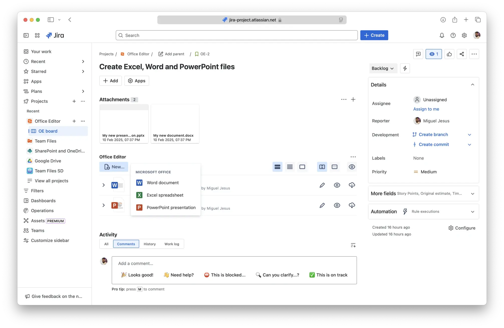The height and width of the screenshot is (328, 504).
Task: Add a project with Projects plus icon
Action: pos(74,101)
